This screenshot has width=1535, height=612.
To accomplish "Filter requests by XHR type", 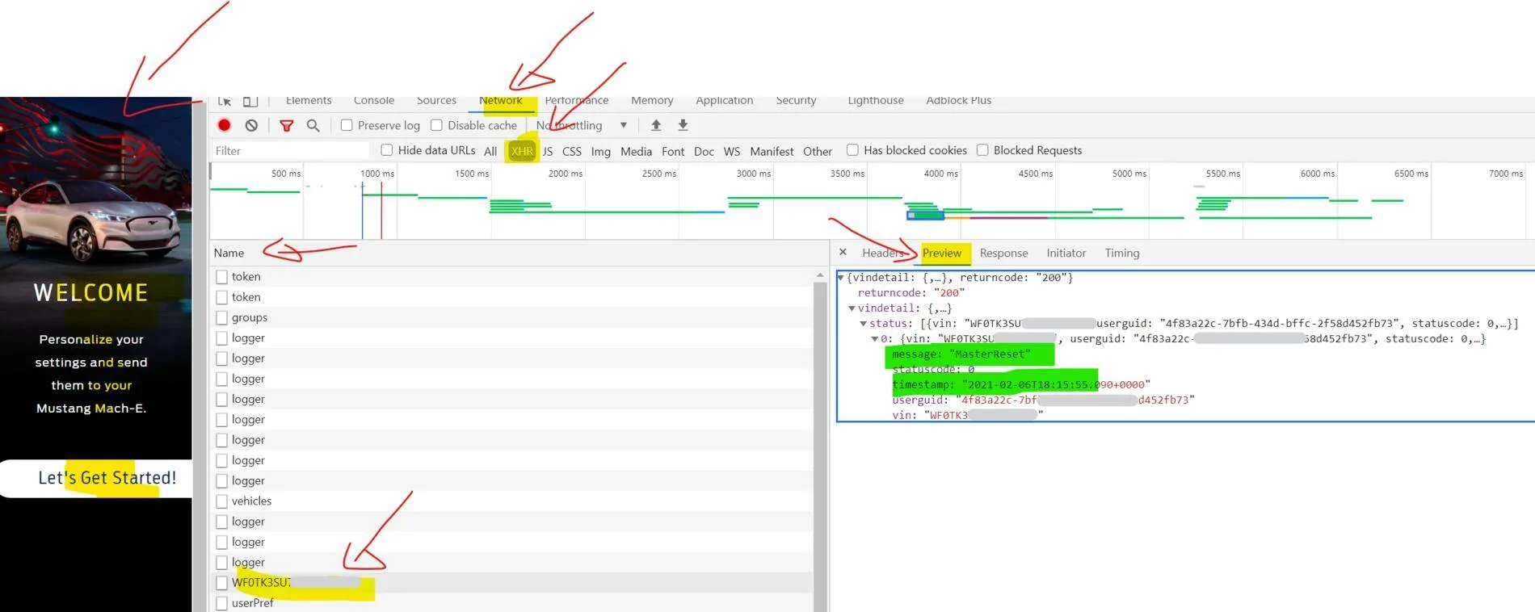I will [522, 151].
